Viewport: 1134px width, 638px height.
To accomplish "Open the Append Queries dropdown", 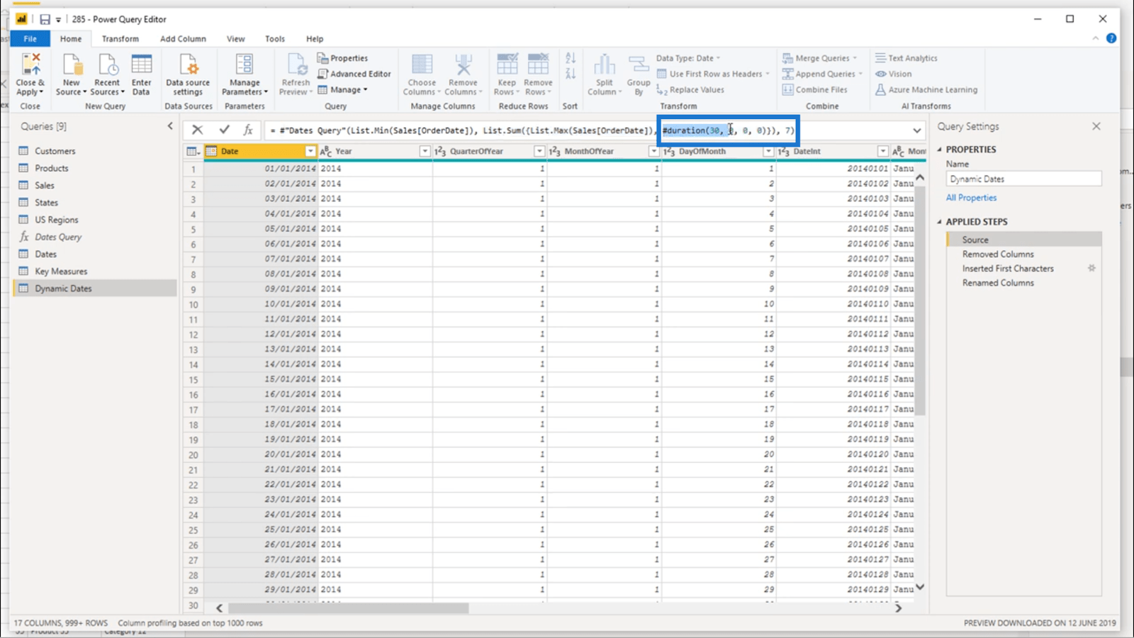I will pos(822,74).
